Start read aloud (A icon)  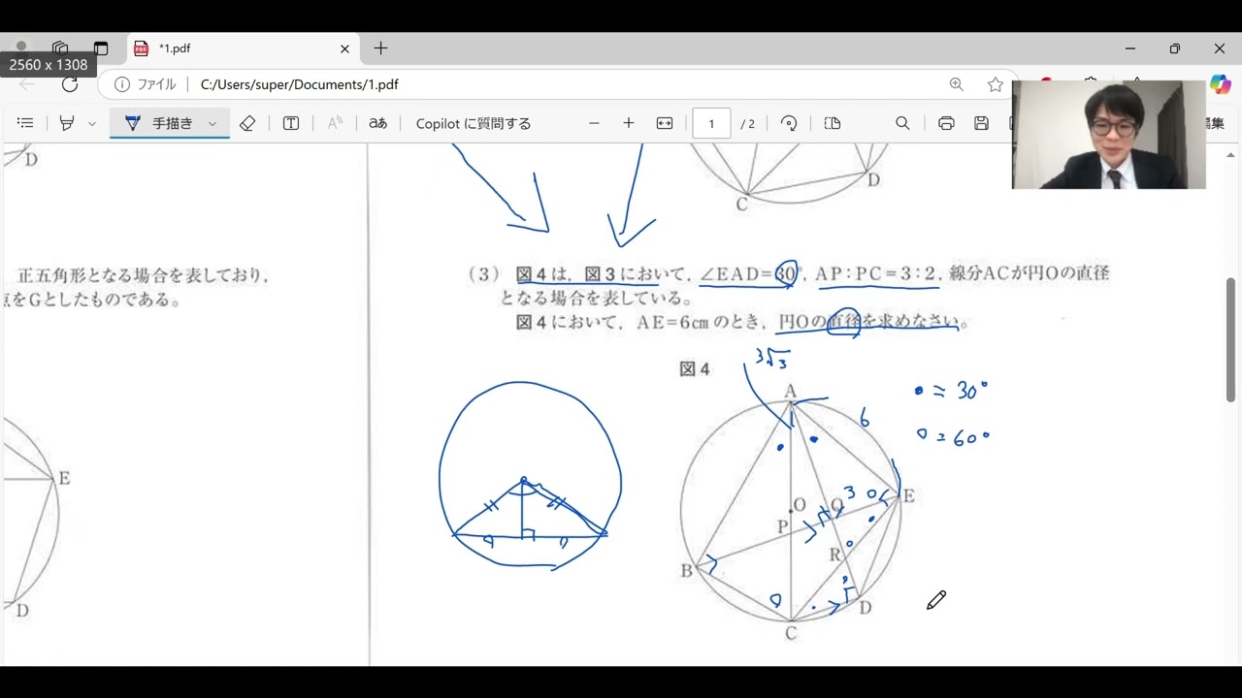335,123
